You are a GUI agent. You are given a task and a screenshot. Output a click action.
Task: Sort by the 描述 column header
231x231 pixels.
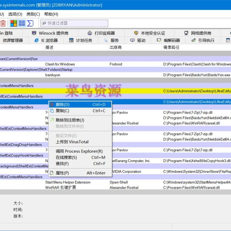coord(76,47)
